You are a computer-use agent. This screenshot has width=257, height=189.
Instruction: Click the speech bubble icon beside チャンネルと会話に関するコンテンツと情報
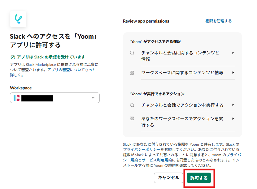132,53
